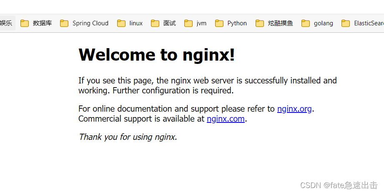This screenshot has height=193, width=384.
Task: Click the 'Further configuration is required.' sentence
Action: tap(173, 90)
